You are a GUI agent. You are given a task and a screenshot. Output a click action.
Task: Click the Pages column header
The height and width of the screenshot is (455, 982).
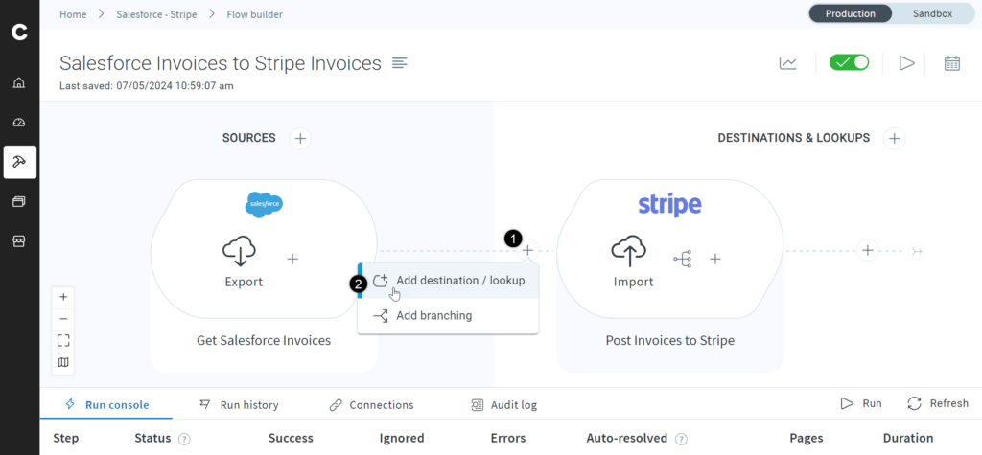807,438
